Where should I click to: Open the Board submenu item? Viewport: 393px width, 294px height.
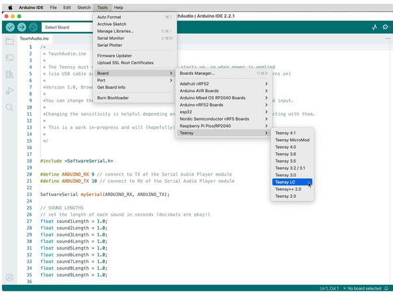tap(135, 73)
